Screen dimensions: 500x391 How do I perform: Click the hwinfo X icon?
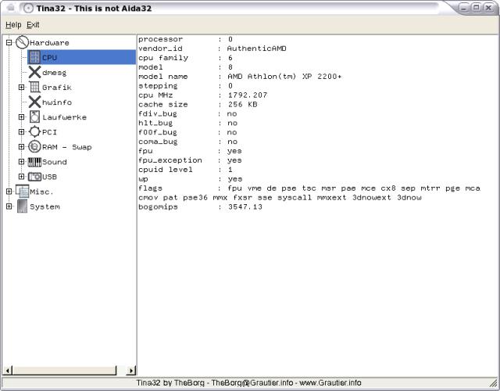[x=34, y=102]
